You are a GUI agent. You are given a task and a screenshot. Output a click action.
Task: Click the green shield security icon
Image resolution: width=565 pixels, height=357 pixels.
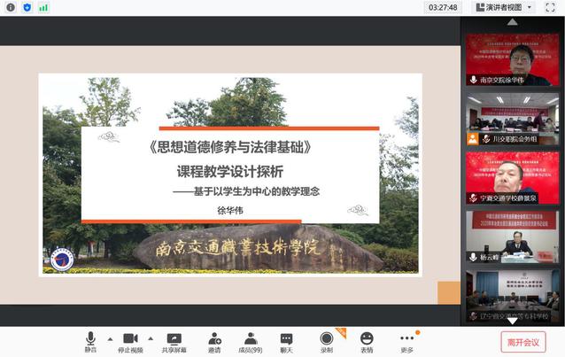click(x=27, y=7)
